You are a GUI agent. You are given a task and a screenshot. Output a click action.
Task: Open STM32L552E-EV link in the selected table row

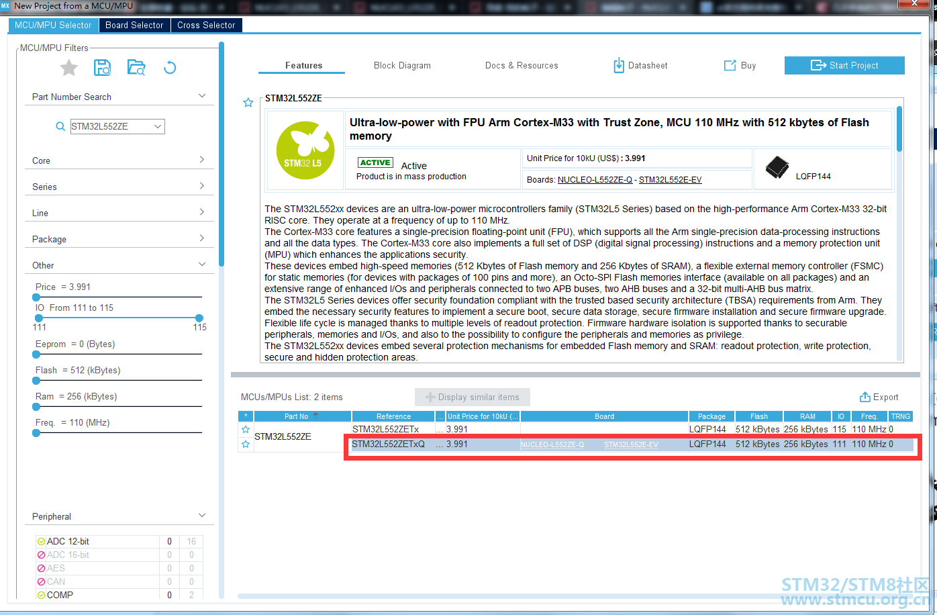pos(631,444)
